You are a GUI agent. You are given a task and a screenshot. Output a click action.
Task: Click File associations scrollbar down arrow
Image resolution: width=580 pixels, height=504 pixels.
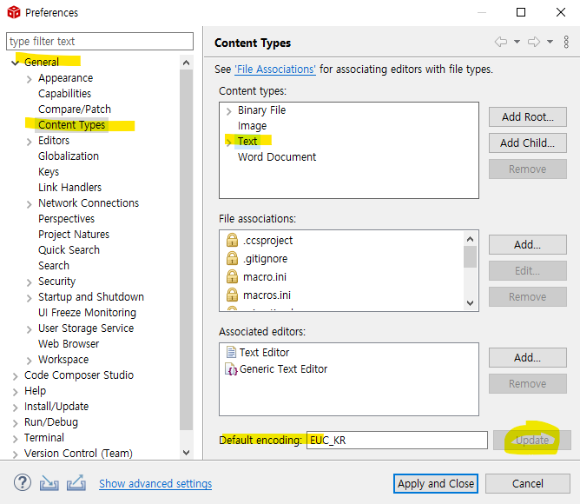click(470, 303)
